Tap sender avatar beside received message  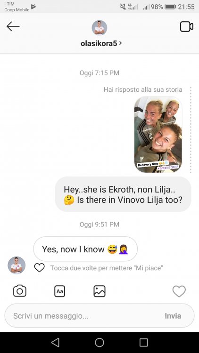(x=17, y=265)
